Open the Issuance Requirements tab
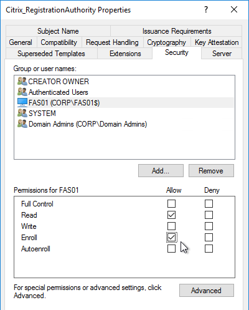Screen dimensions: 249x310 point(177,31)
